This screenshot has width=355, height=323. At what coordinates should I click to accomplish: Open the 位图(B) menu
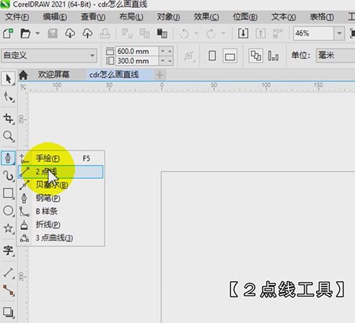point(245,17)
